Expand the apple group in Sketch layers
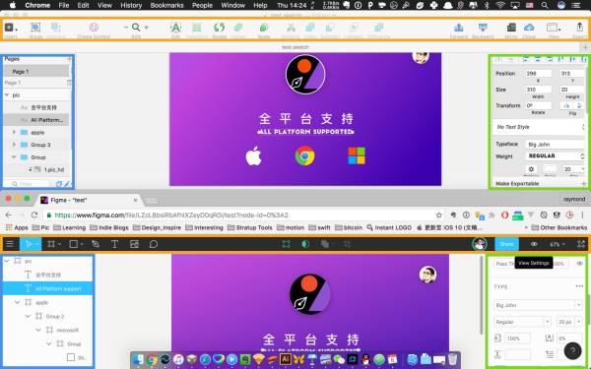The width and height of the screenshot is (591, 369). tap(14, 132)
